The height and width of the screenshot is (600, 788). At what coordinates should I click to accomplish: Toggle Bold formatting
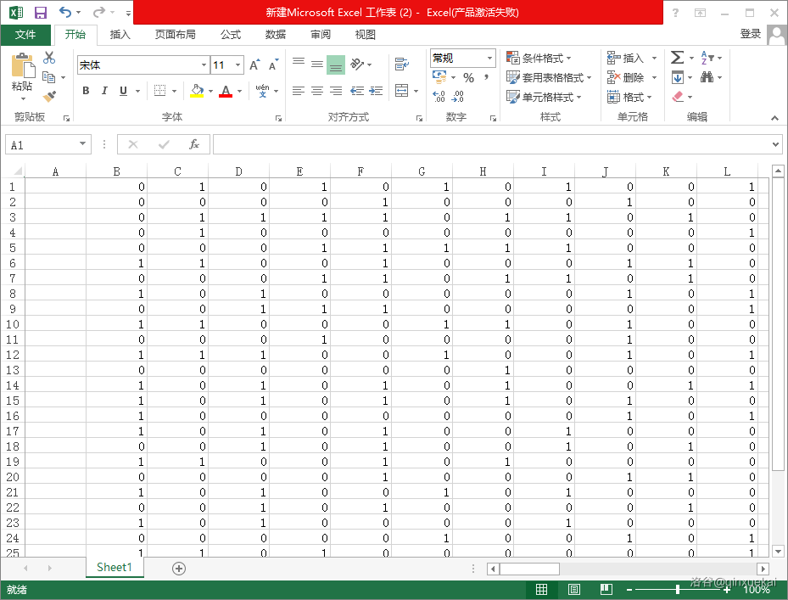pyautogui.click(x=86, y=91)
